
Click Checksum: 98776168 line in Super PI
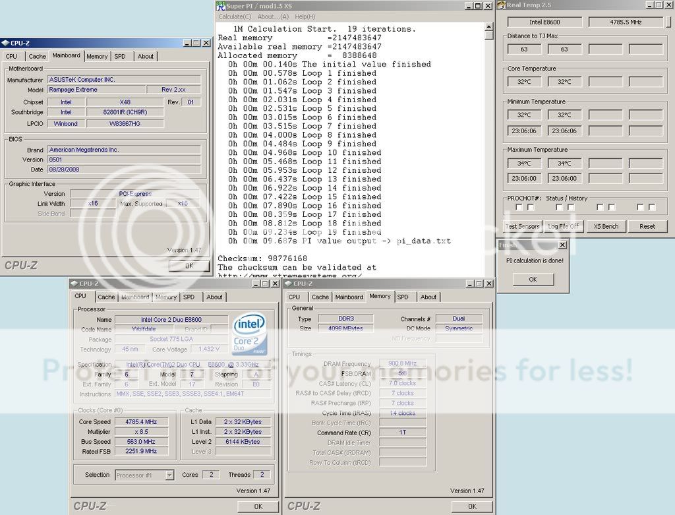262,258
